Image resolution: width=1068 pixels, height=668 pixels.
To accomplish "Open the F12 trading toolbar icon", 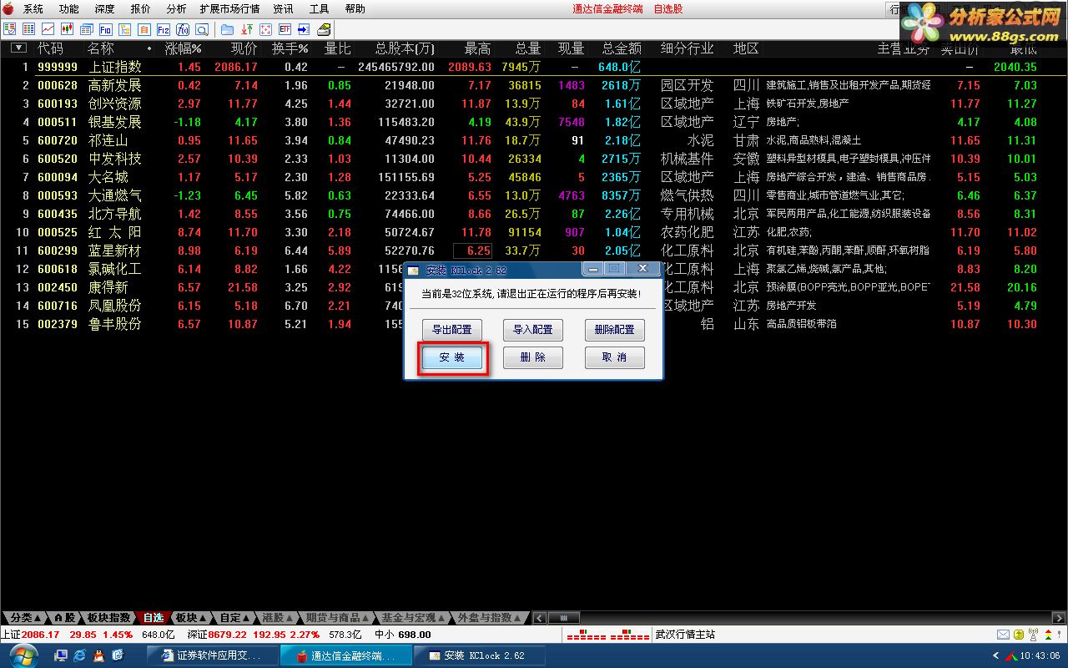I will click(x=164, y=29).
